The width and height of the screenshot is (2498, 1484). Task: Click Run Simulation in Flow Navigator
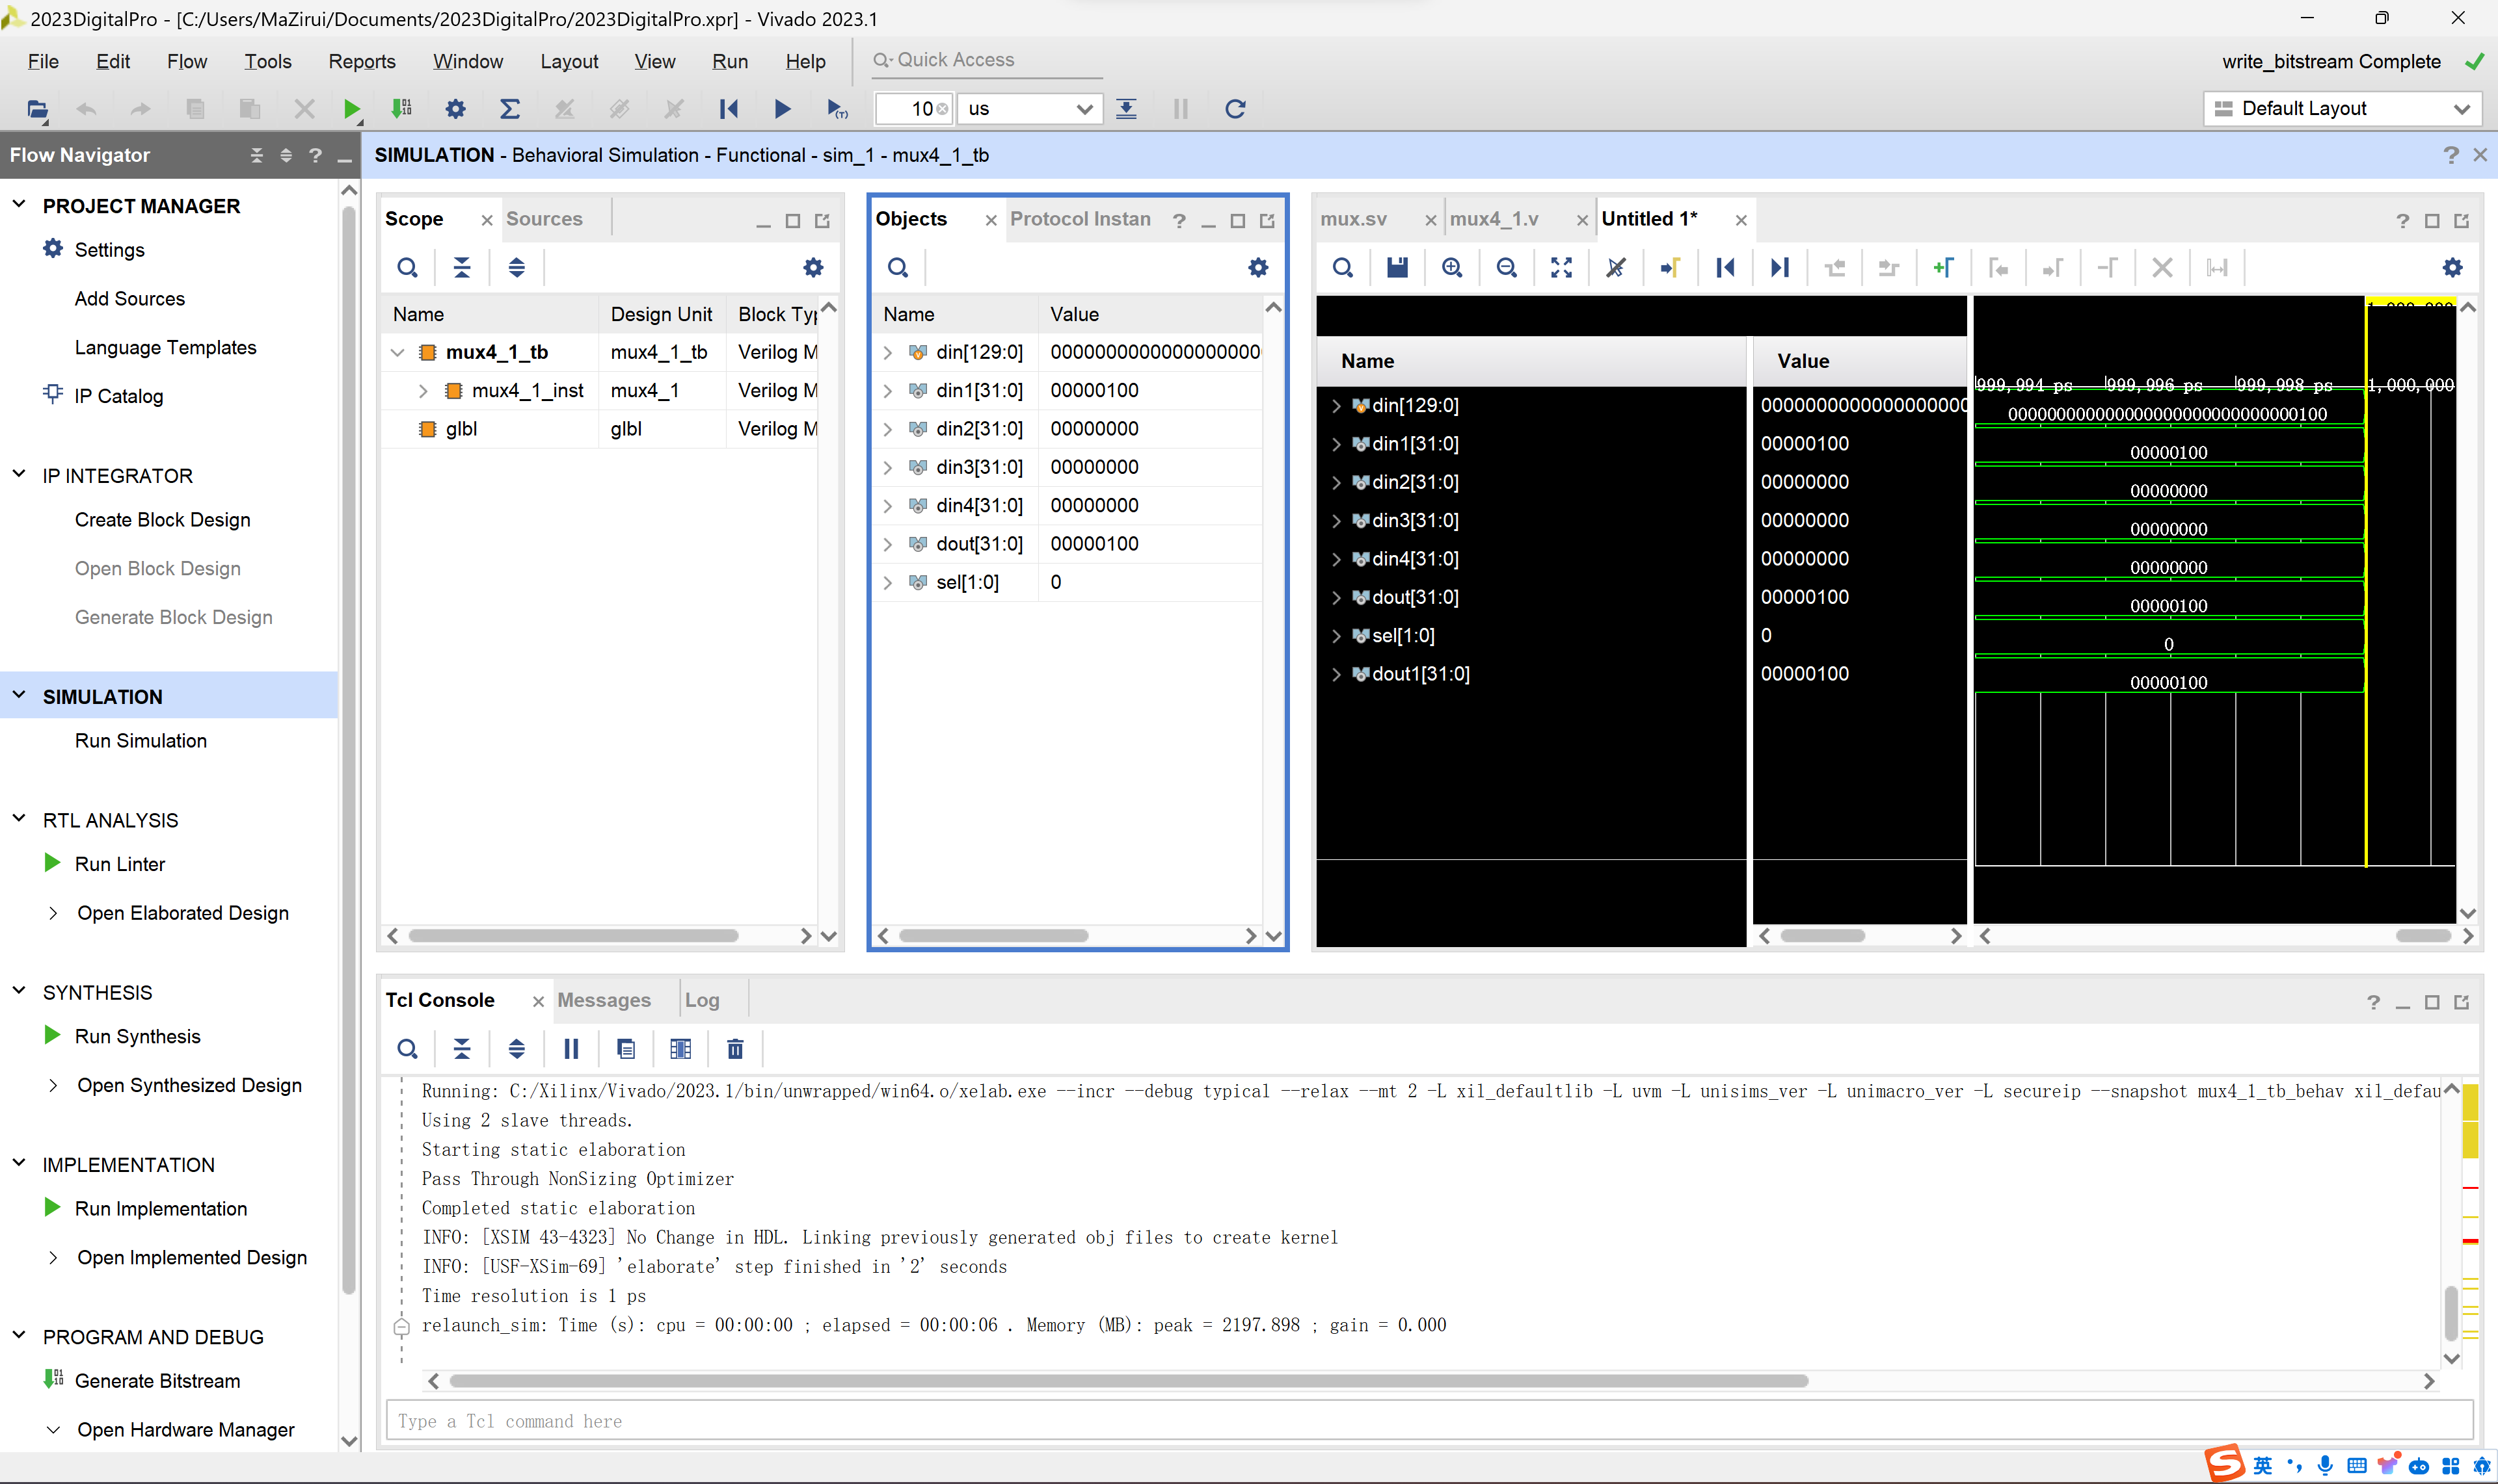140,741
